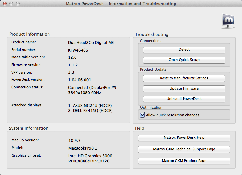This screenshot has height=175, width=242.
Task: Click mode table version value '12.6'
Action: click(x=72, y=57)
